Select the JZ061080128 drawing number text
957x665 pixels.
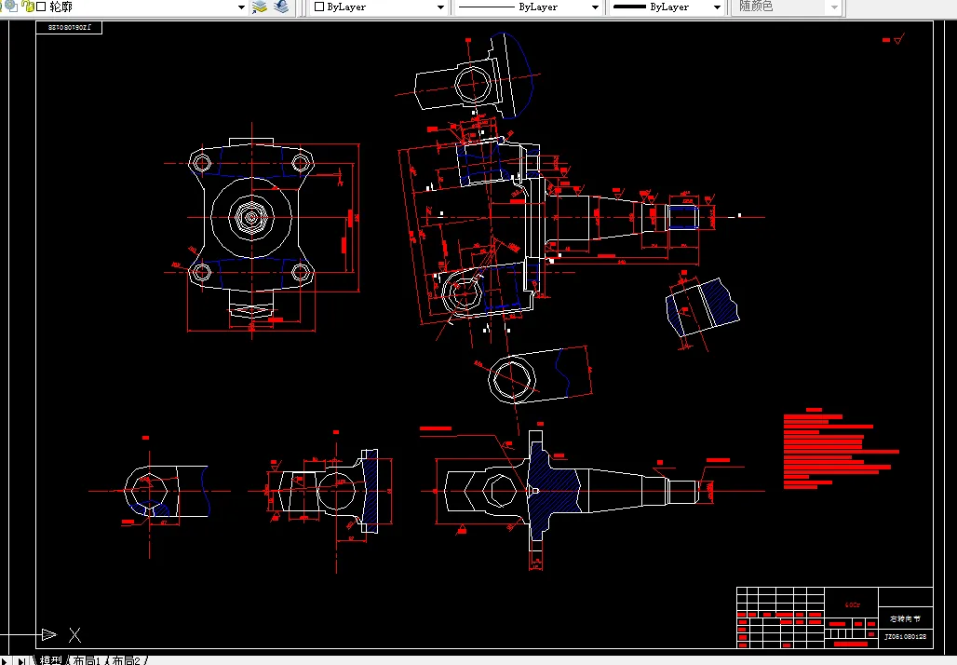point(905,636)
